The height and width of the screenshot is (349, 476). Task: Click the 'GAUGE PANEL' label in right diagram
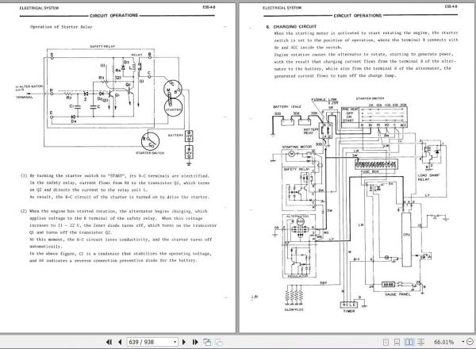click(397, 294)
